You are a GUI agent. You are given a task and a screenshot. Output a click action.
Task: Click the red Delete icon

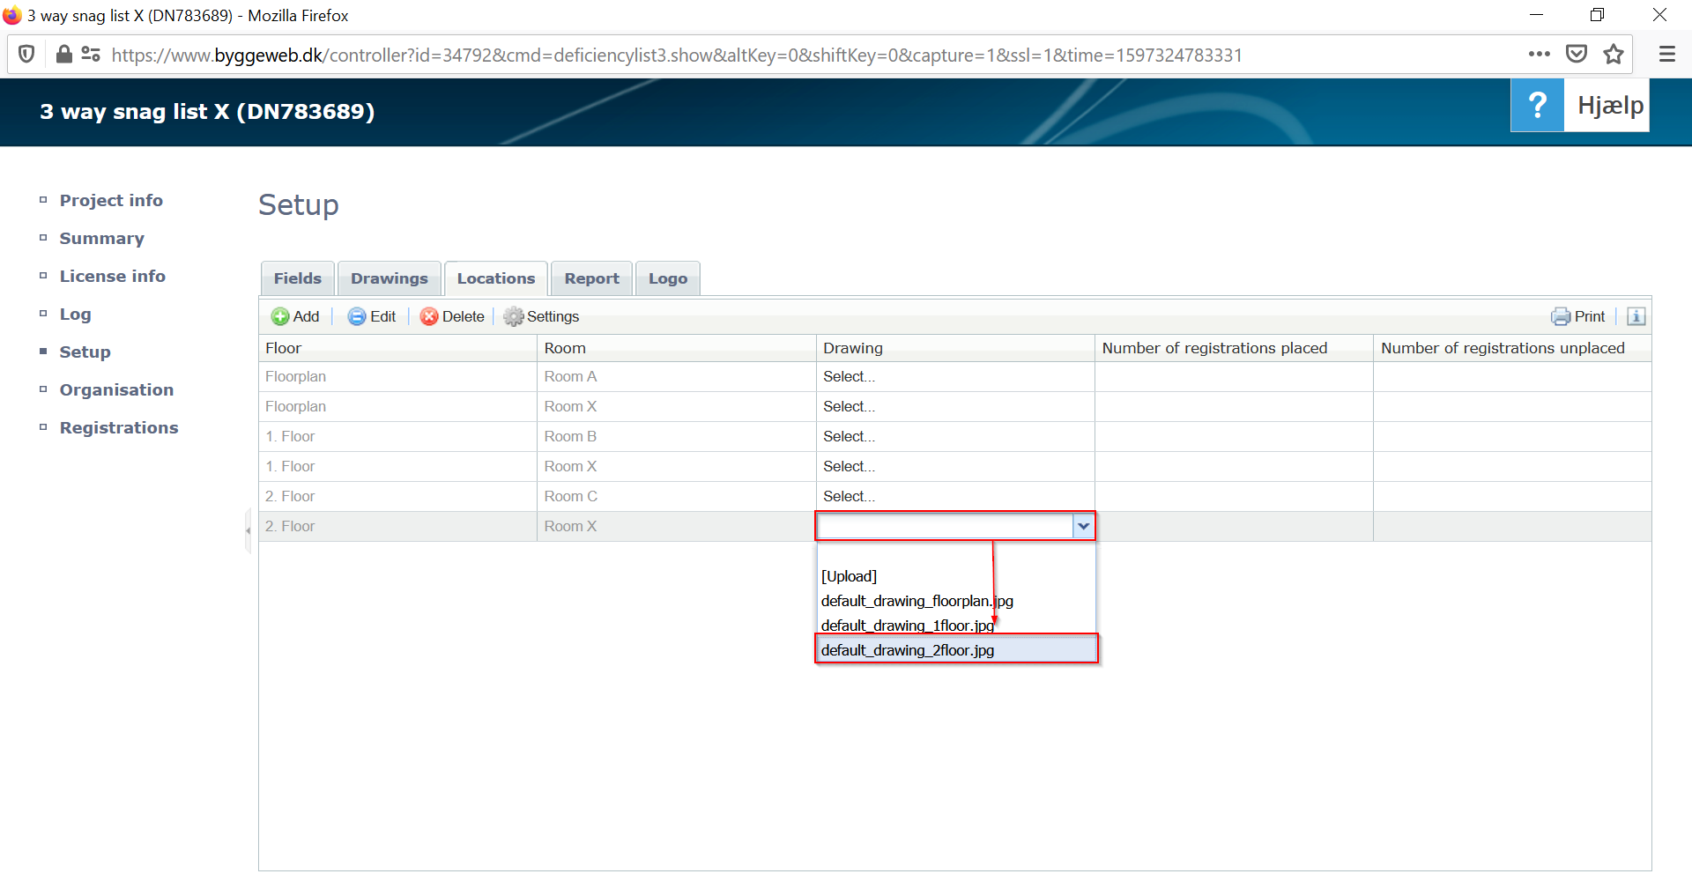point(429,316)
